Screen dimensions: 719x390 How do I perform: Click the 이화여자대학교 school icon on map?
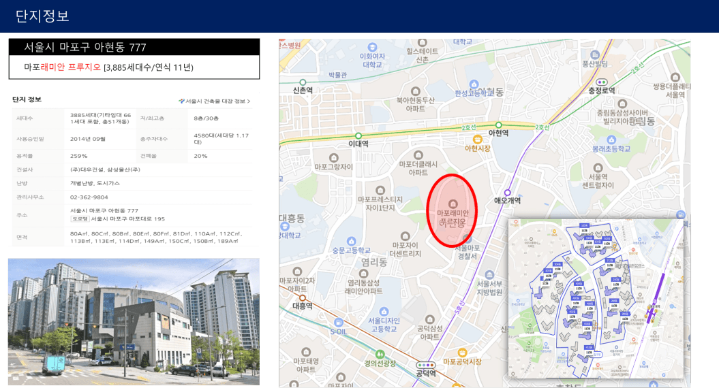pos(372,46)
